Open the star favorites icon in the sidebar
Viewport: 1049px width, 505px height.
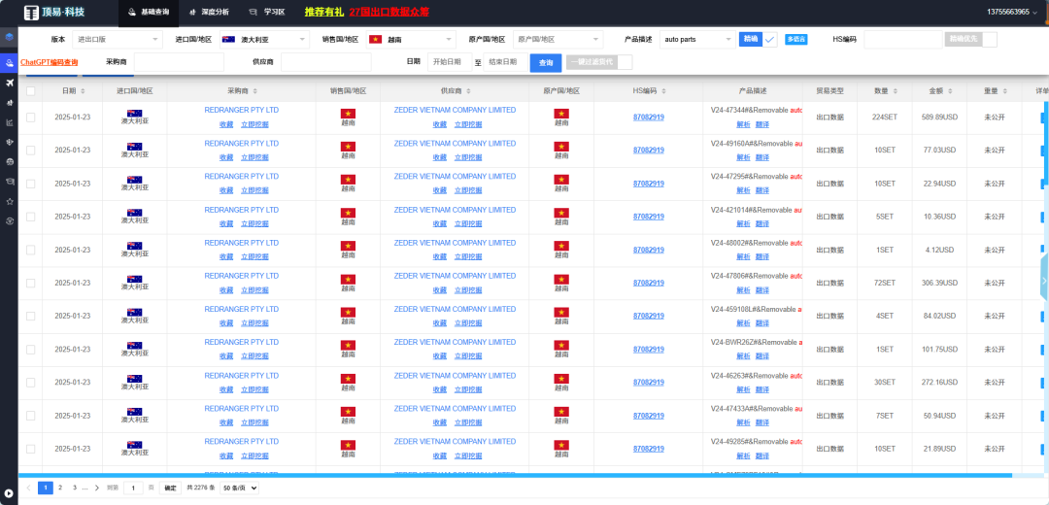(x=10, y=201)
